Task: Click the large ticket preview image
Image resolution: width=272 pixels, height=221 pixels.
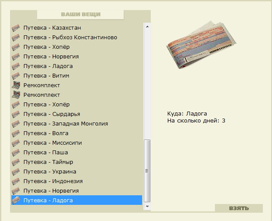Action: pyautogui.click(x=201, y=45)
